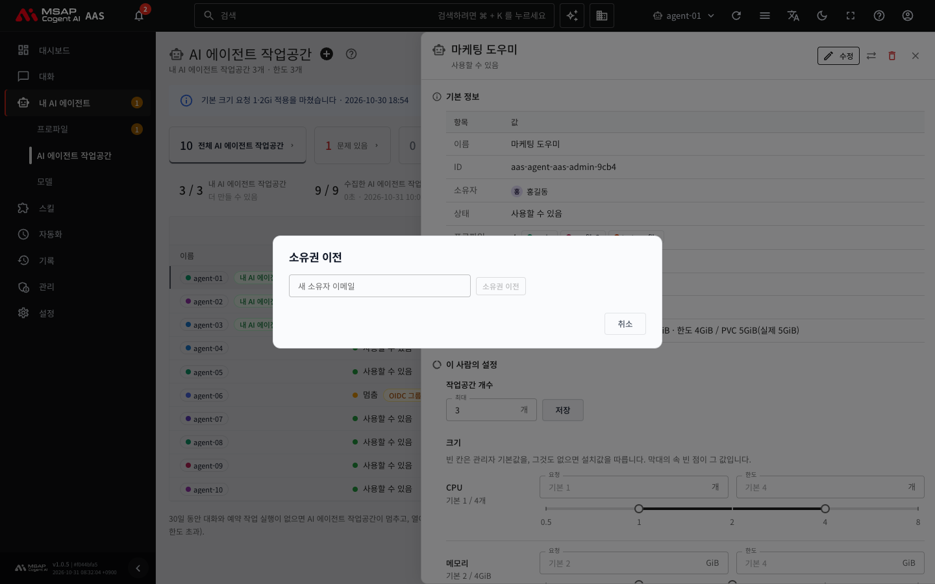935x584 pixels.
Task: Close the 마케팅 도우미 detail panel
Action: point(916,56)
